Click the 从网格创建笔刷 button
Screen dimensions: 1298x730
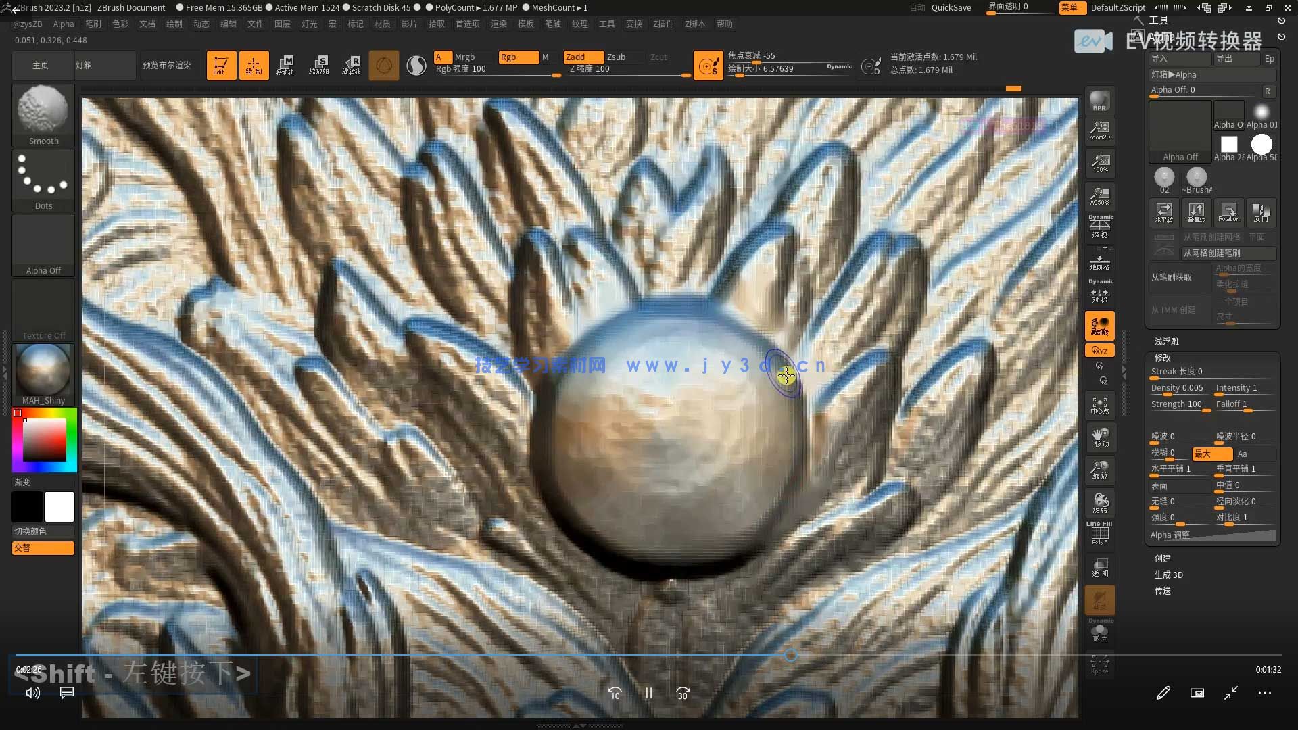point(1211,253)
